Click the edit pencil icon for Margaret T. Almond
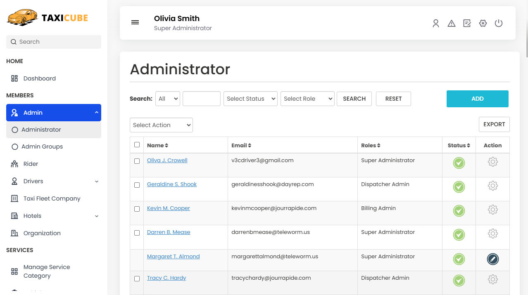The image size is (528, 295). tap(492, 259)
